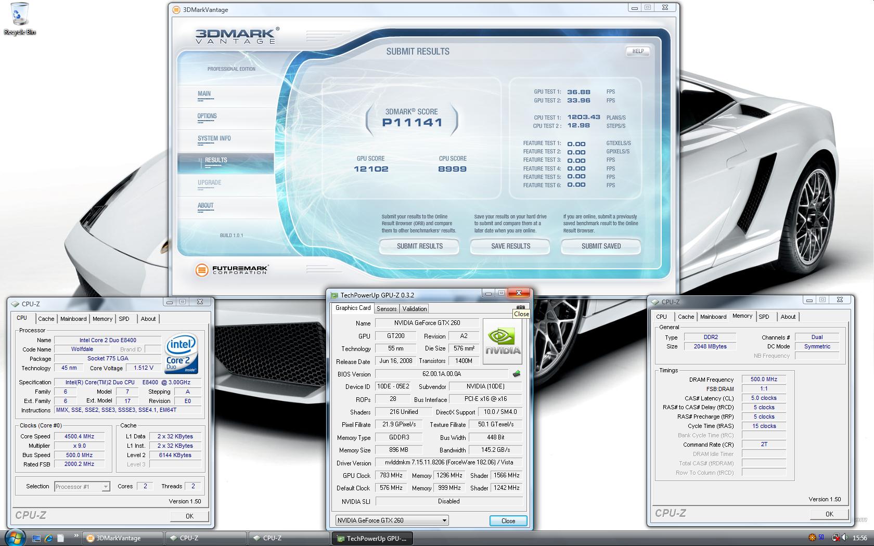Click GPU Clock 783 MHz field
The width and height of the screenshot is (874, 546).
pyautogui.click(x=391, y=475)
